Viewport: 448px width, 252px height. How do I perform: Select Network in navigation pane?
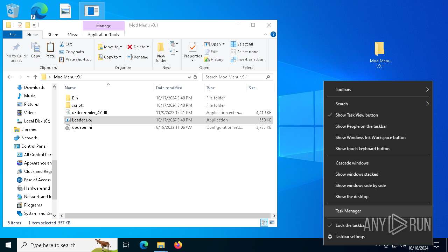pyautogui.click(x=29, y=138)
